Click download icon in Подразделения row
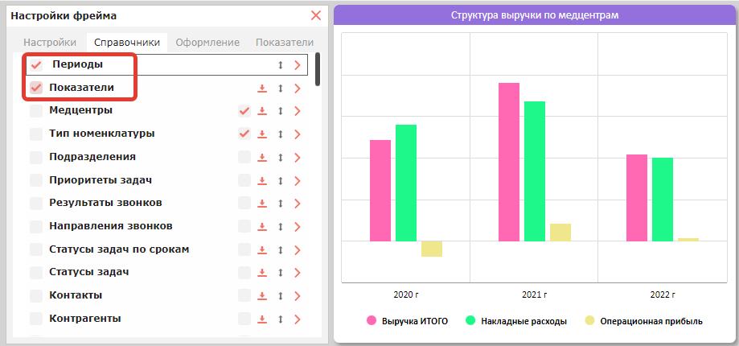Viewport: 739px width, 346px height. tap(262, 158)
